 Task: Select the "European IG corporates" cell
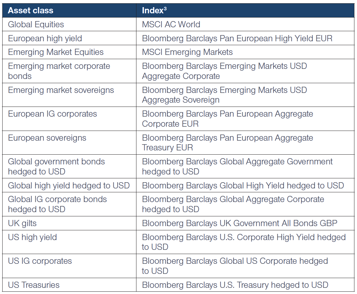(x=53, y=114)
